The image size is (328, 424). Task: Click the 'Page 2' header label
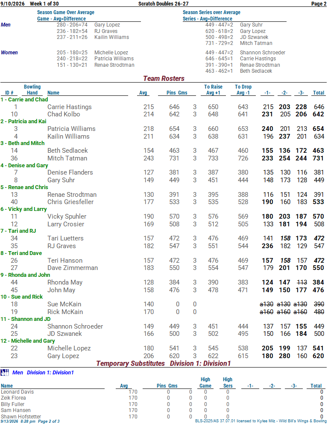[319, 3]
